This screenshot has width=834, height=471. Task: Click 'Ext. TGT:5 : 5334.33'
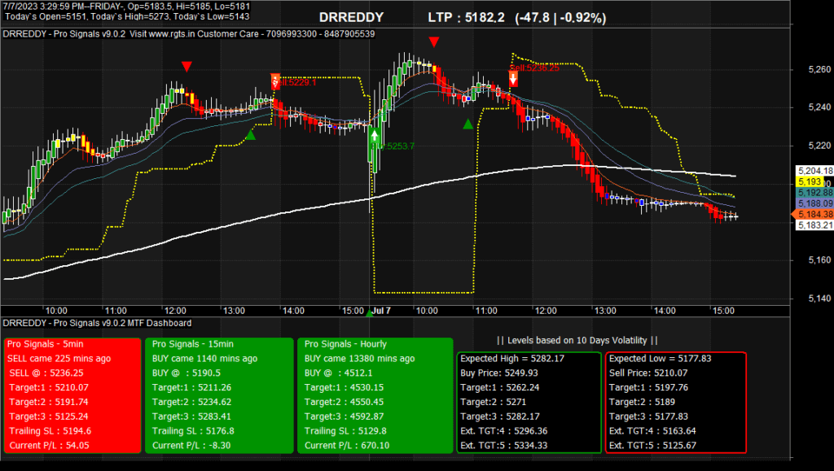pyautogui.click(x=503, y=446)
